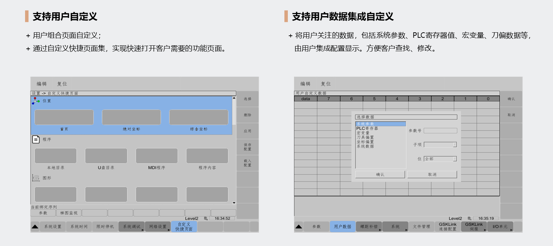Open the 螺距补偿 softkey
The image size is (553, 246).
coord(369,227)
